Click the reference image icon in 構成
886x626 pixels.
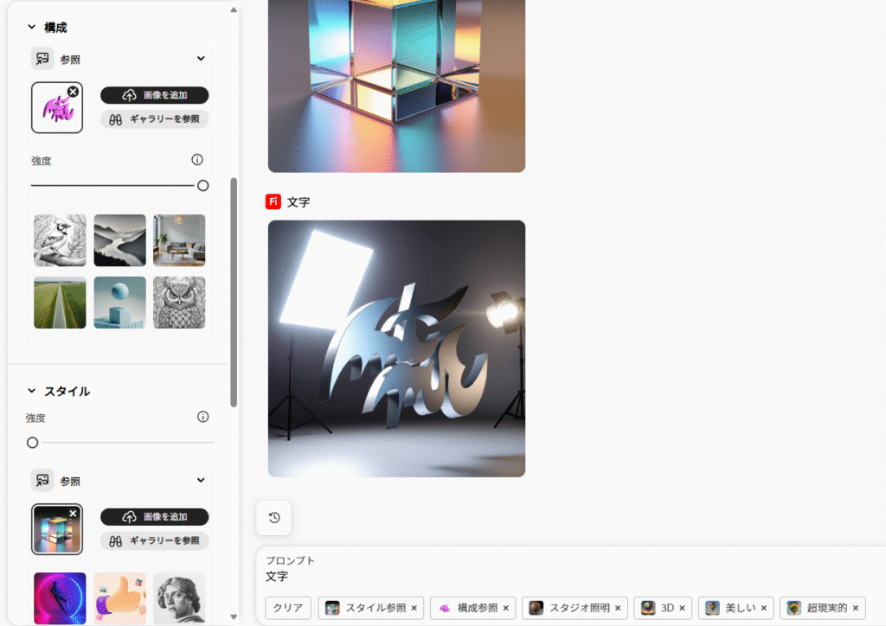pyautogui.click(x=42, y=59)
